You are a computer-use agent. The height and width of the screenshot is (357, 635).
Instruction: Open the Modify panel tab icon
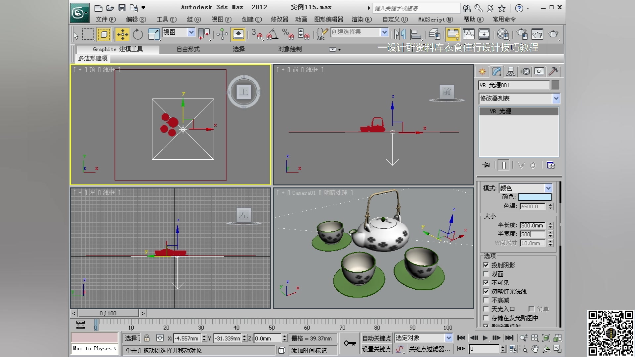pyautogui.click(x=496, y=71)
